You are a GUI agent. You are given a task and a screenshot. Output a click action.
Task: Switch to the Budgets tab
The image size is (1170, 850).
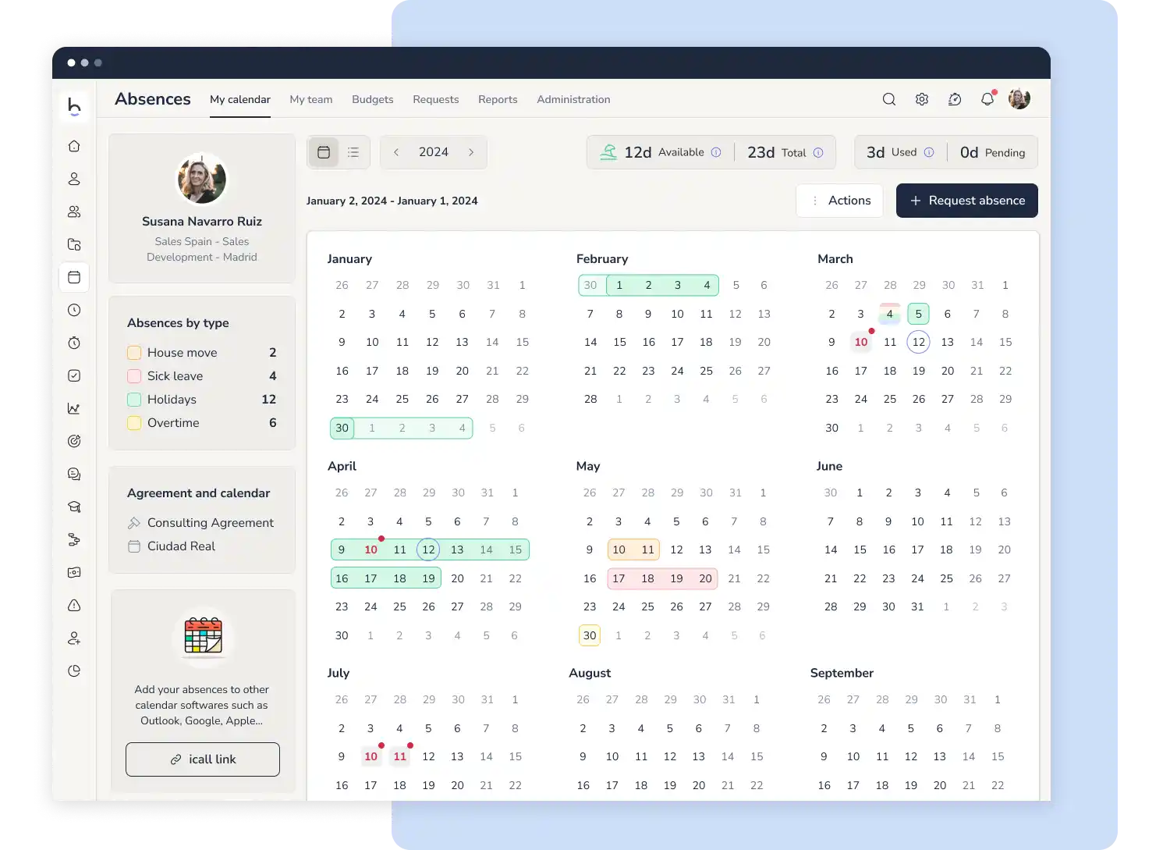click(x=373, y=99)
